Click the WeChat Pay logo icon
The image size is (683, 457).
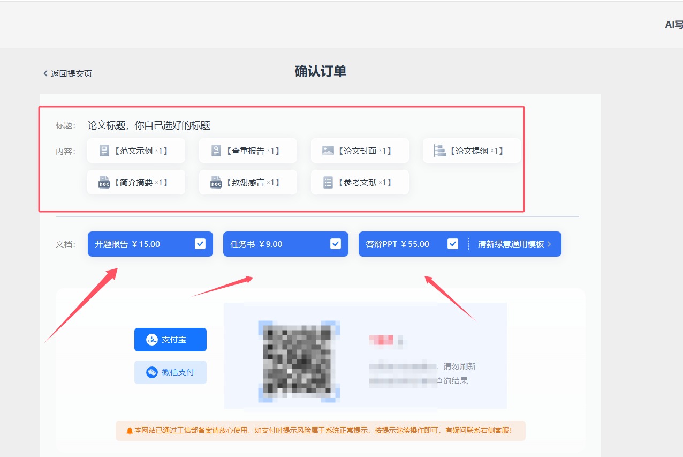(x=152, y=372)
